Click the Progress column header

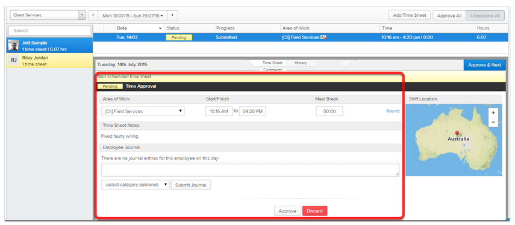(x=247, y=28)
